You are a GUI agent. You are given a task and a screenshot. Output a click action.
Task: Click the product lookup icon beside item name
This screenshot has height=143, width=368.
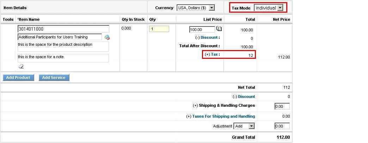(x=107, y=37)
